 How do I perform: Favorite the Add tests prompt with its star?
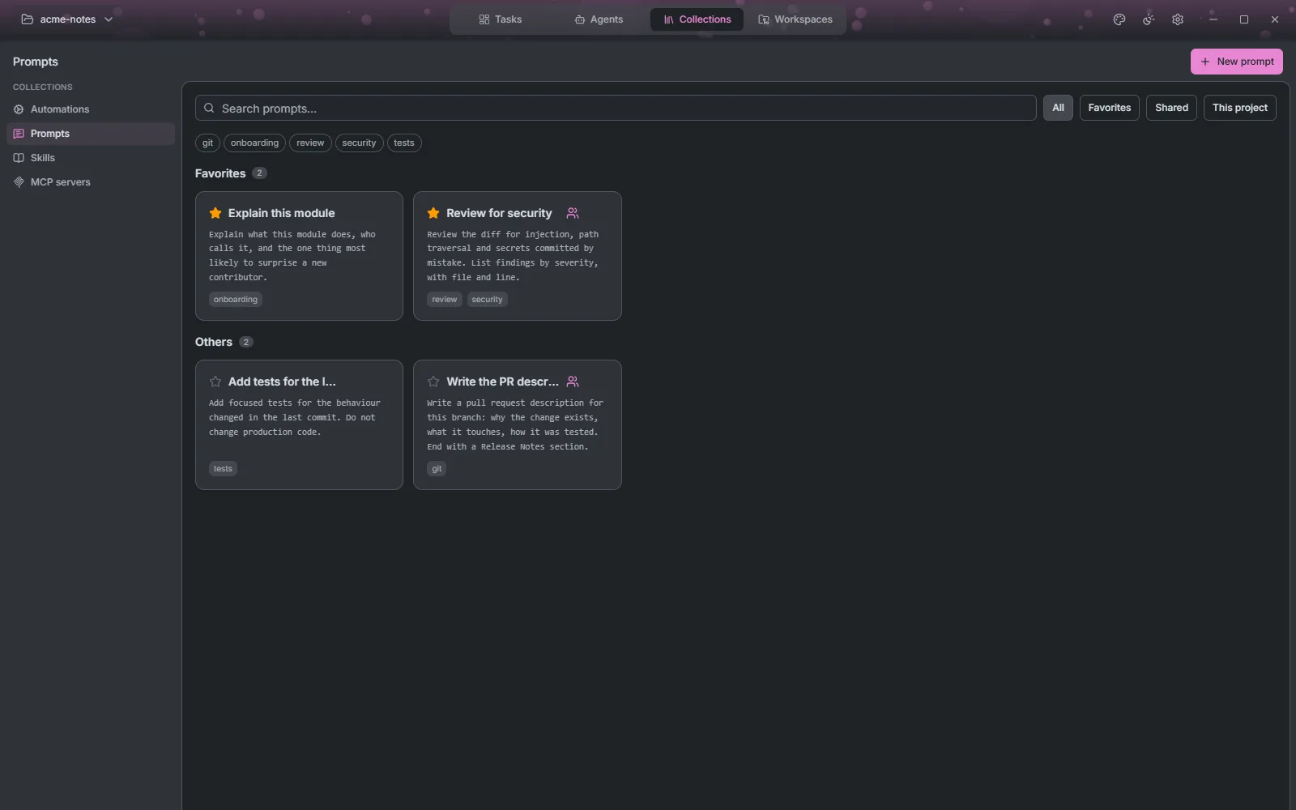point(215,382)
